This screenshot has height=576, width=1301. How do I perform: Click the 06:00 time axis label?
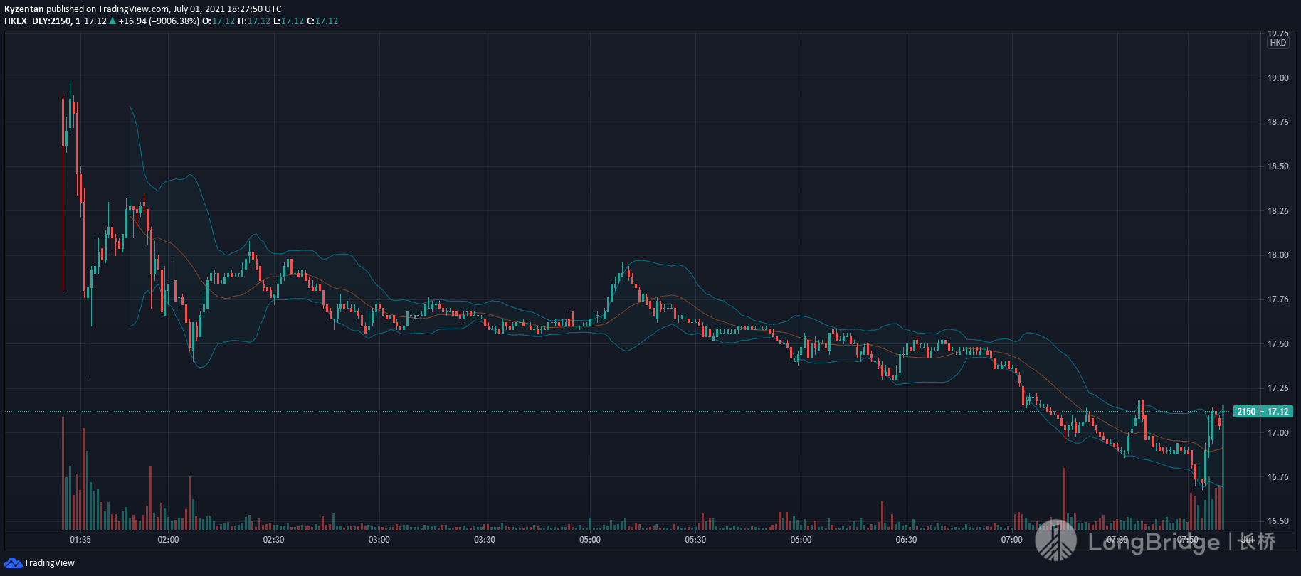tap(801, 540)
